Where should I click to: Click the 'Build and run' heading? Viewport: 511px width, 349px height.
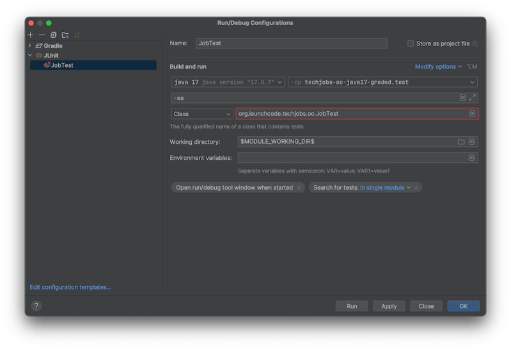tap(188, 66)
